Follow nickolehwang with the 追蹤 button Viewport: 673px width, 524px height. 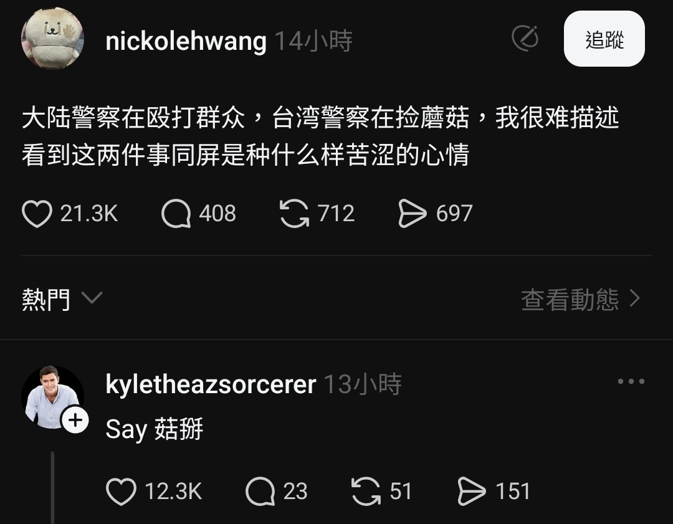604,39
